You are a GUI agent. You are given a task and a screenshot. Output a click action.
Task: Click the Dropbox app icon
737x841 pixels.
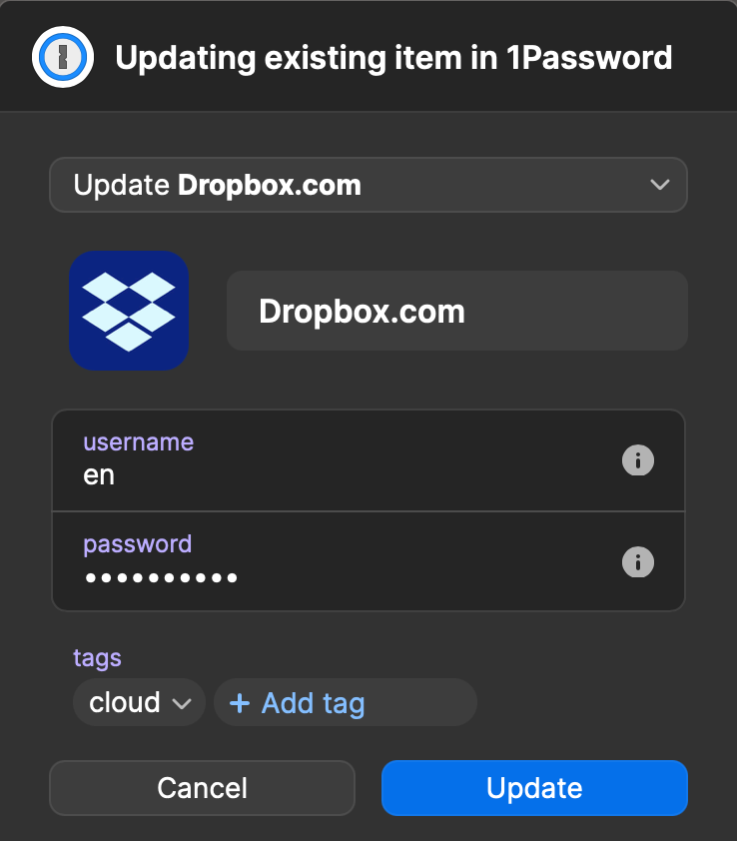point(129,311)
